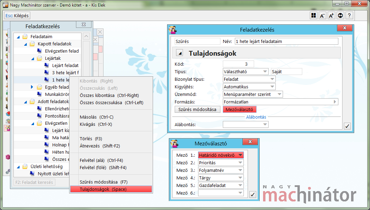The width and height of the screenshot is (370, 210).
Task: Choose Összes kibontása from context menu
Action: 111,95
